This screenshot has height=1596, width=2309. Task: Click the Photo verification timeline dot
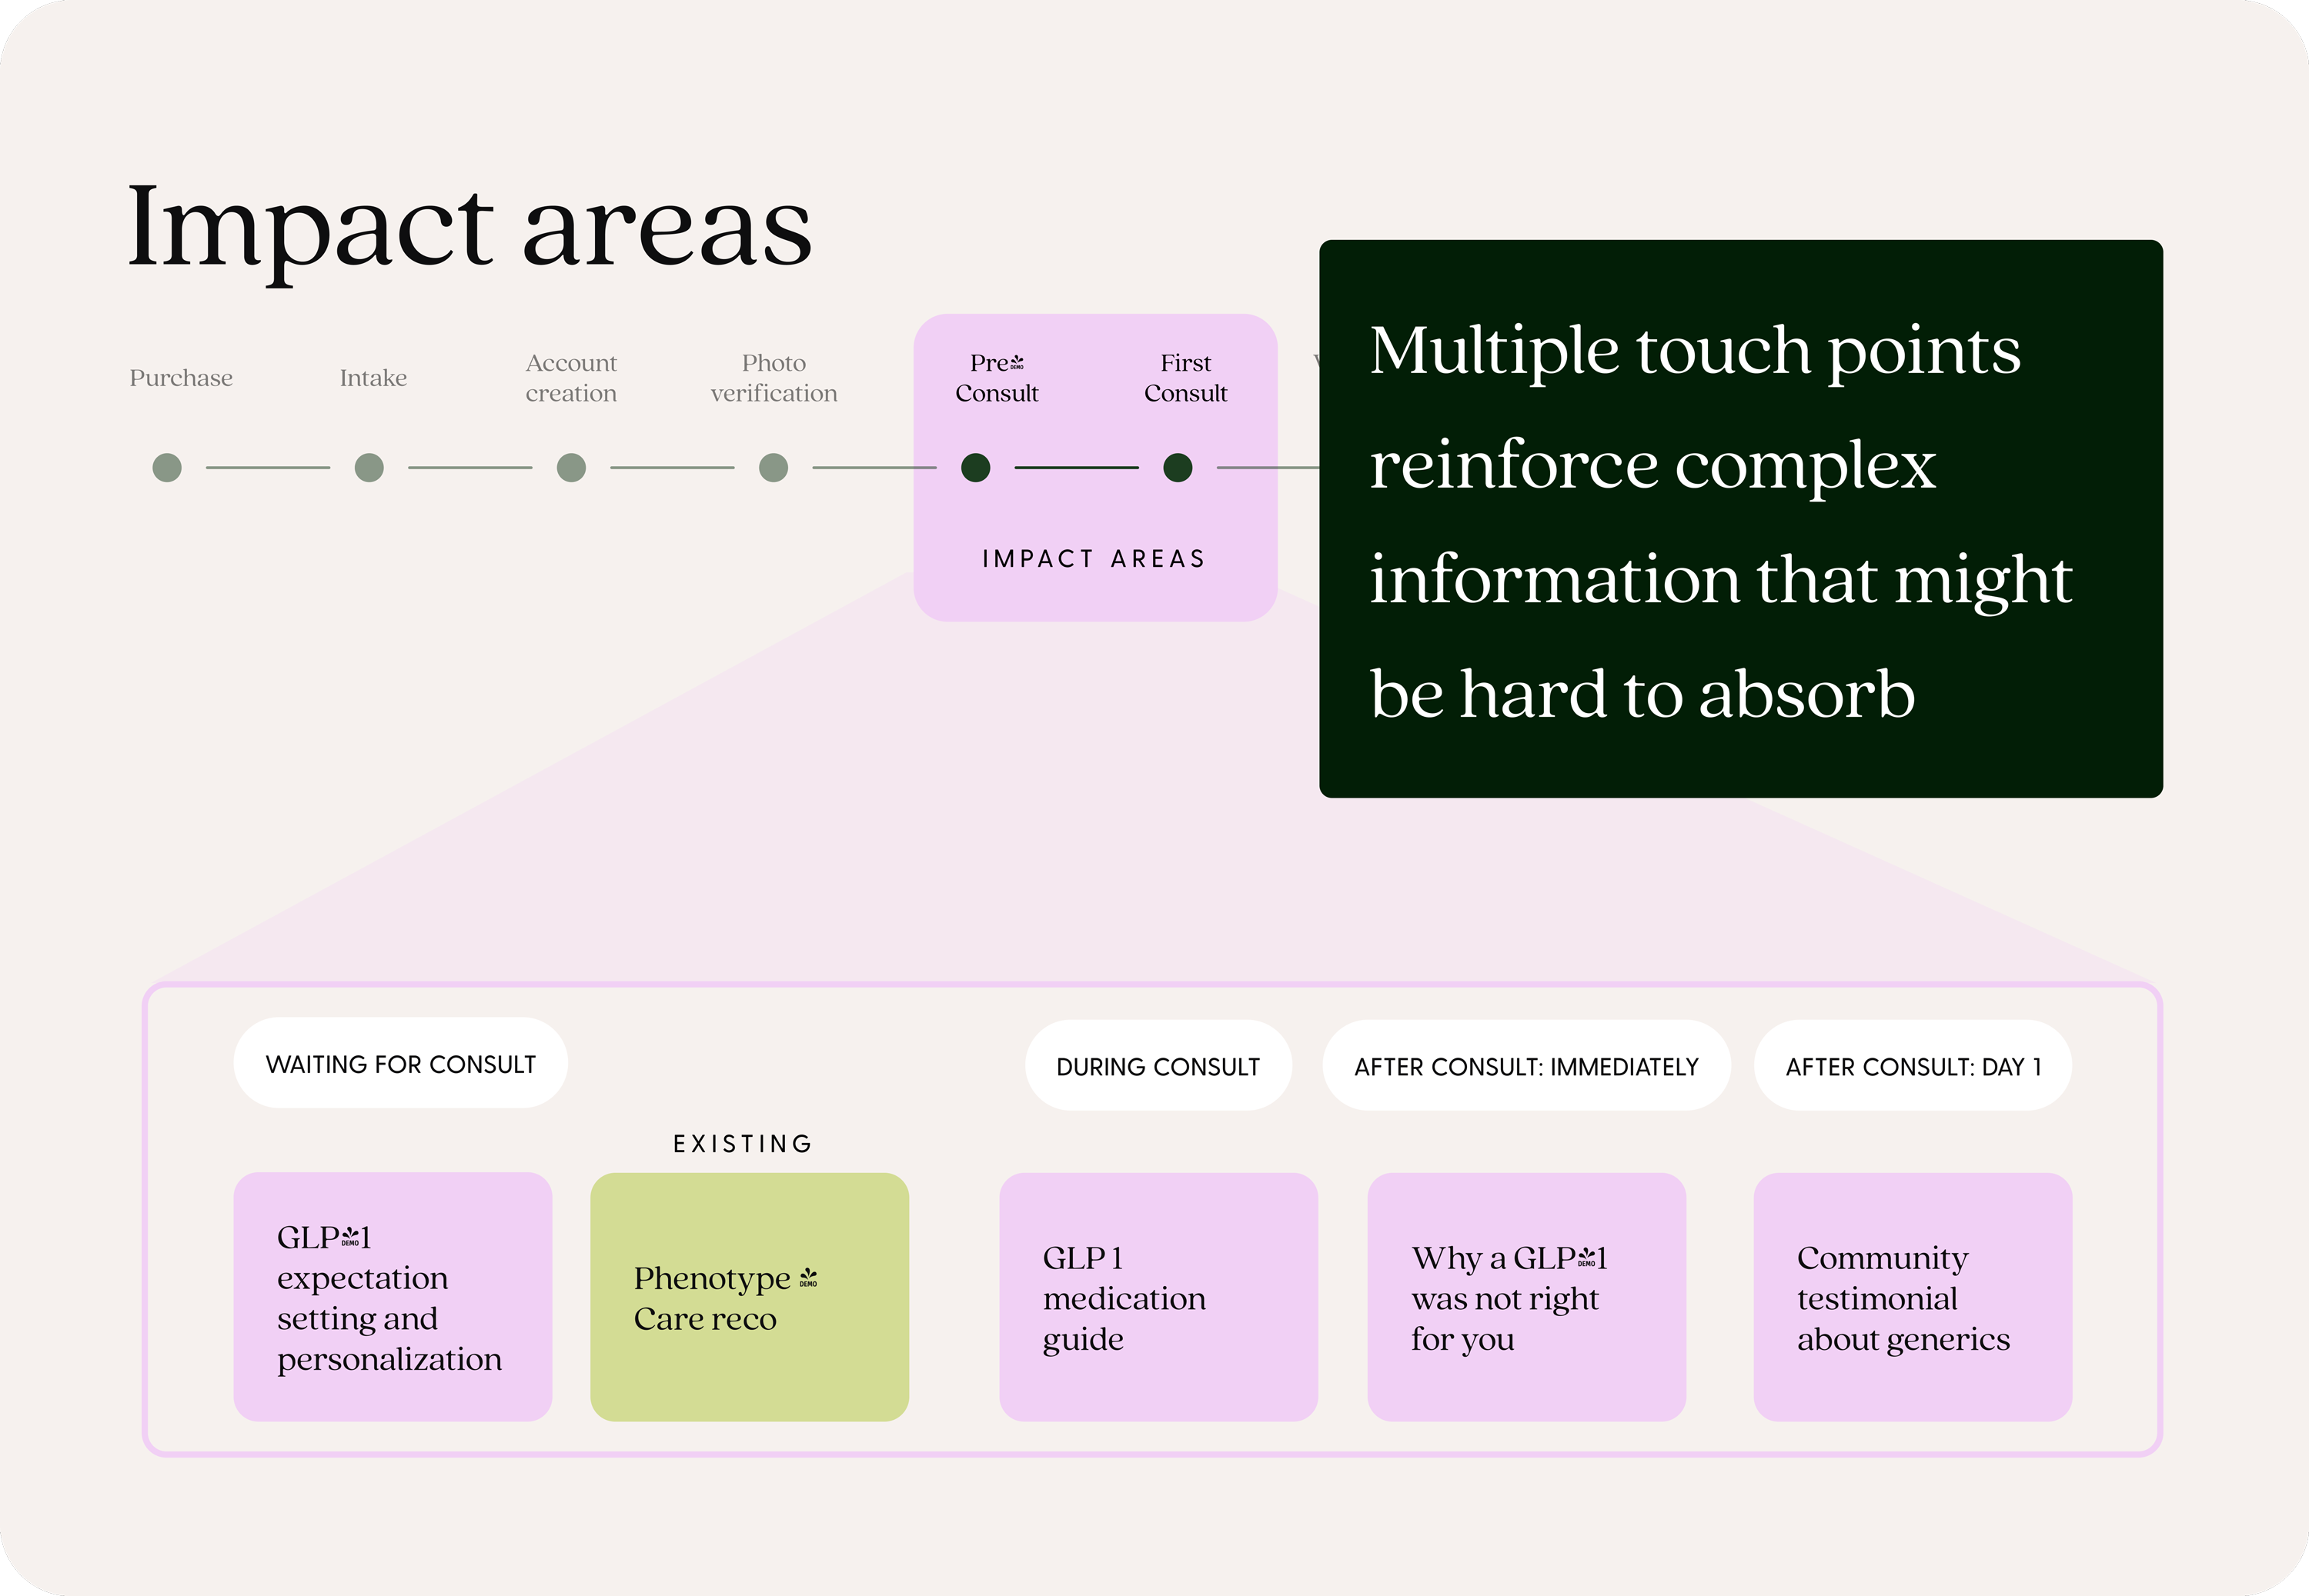coord(774,467)
